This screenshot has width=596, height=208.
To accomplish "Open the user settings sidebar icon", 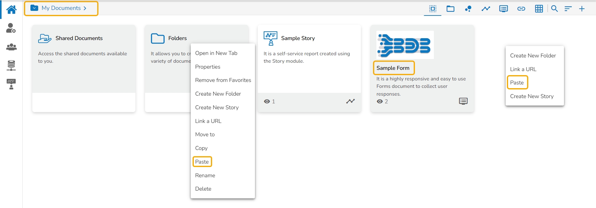I will click(x=11, y=28).
